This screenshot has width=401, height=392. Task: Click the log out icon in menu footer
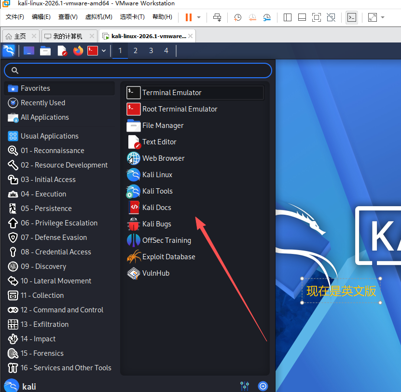pyautogui.click(x=263, y=386)
